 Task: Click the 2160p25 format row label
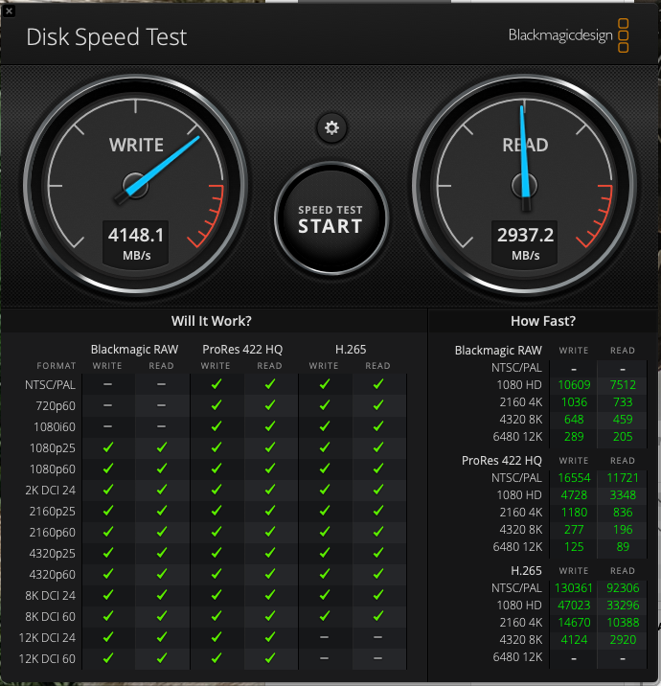pos(53,511)
